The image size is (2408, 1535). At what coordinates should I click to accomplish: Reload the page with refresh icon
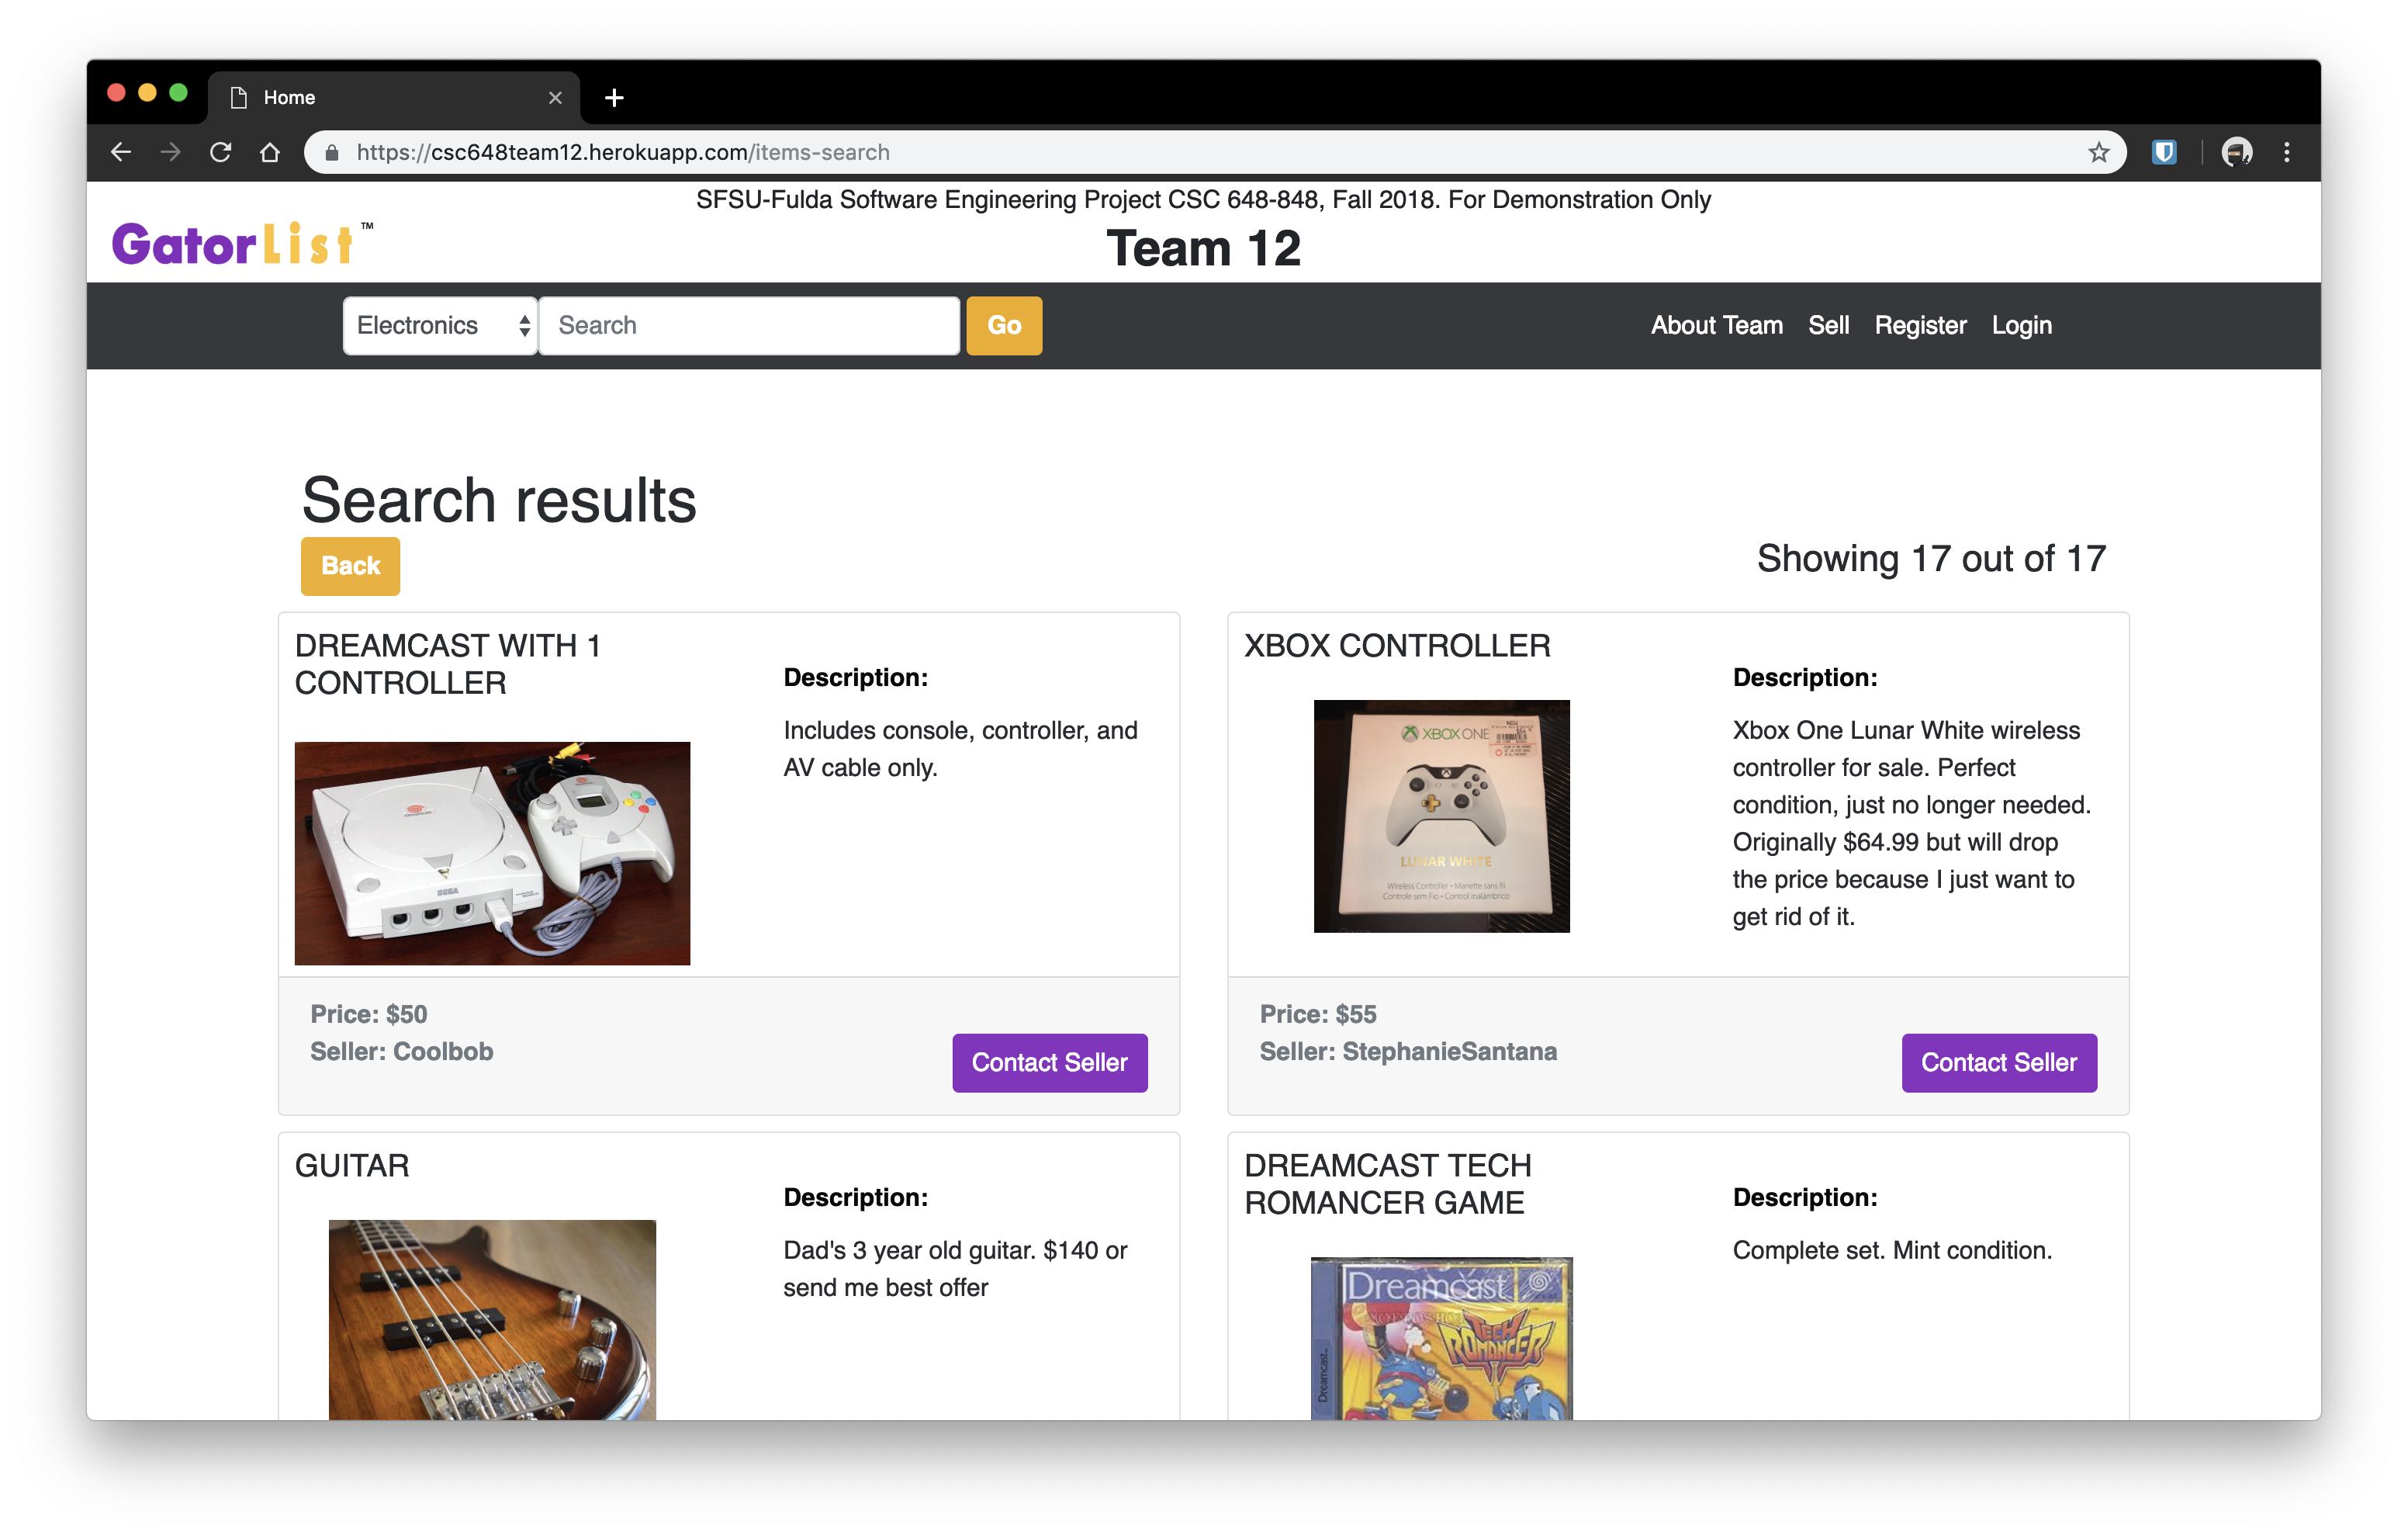221,152
